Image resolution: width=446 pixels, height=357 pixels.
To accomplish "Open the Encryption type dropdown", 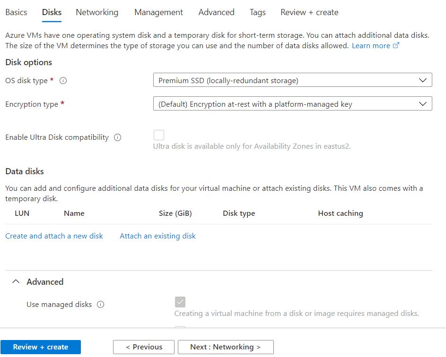I will (292, 104).
